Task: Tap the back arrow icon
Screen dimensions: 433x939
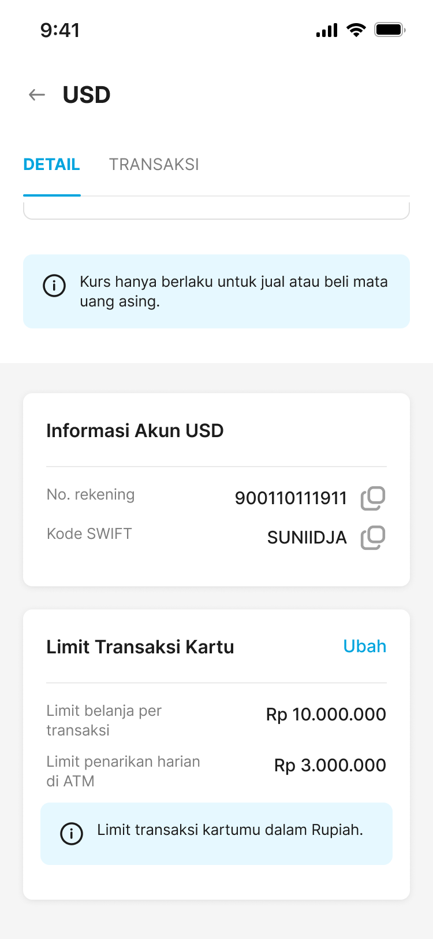Action: 37,95
